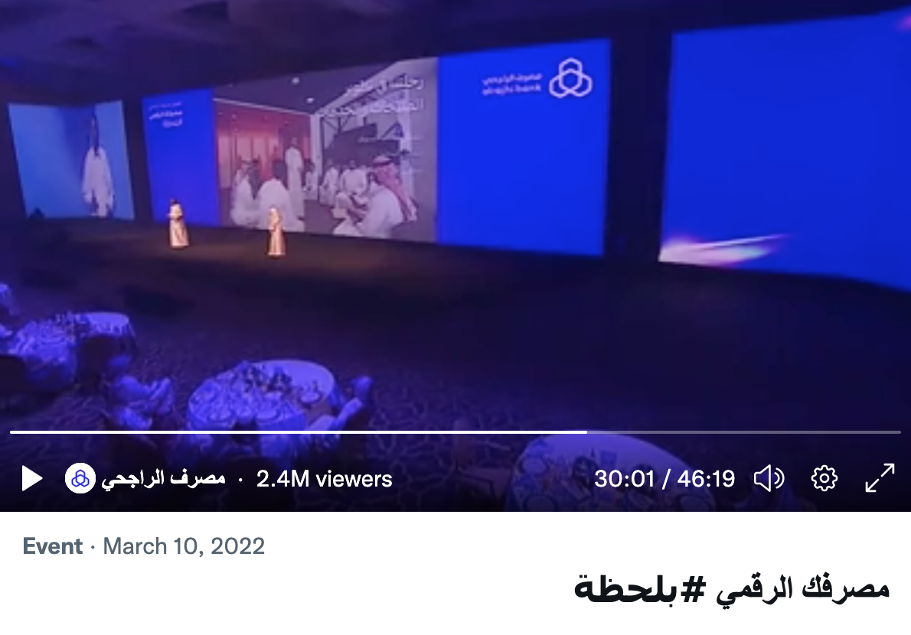Open the مصرف الراجحي account name link
911x635 pixels.
[x=163, y=479]
